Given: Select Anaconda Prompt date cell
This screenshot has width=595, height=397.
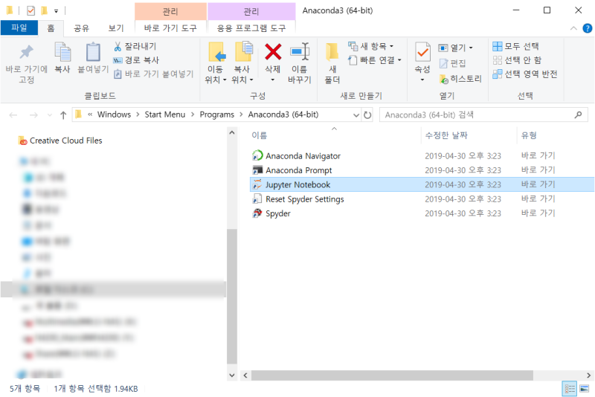Looking at the screenshot, I should (463, 170).
